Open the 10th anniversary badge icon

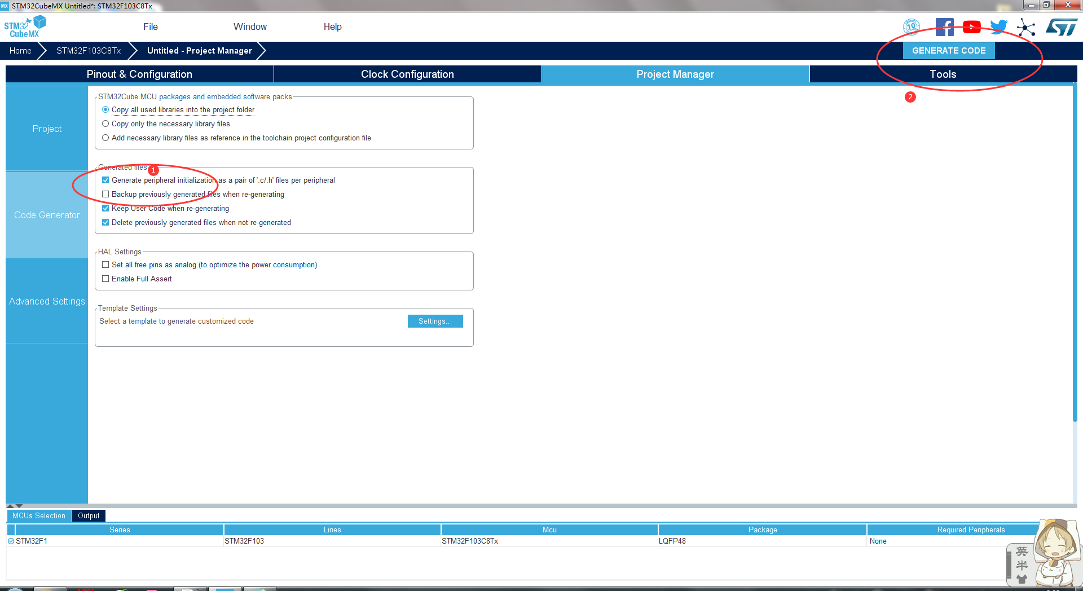coord(912,27)
